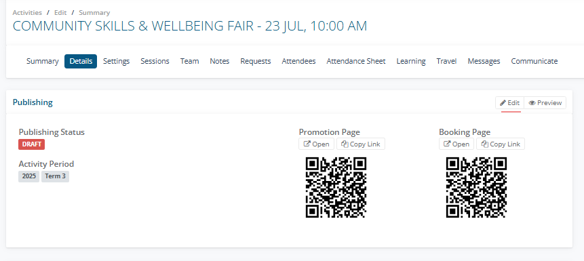Switch to the Summary tab

43,61
